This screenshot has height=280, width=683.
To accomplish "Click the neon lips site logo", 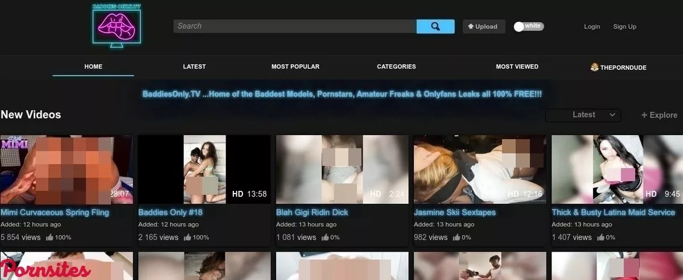I will tap(117, 27).
